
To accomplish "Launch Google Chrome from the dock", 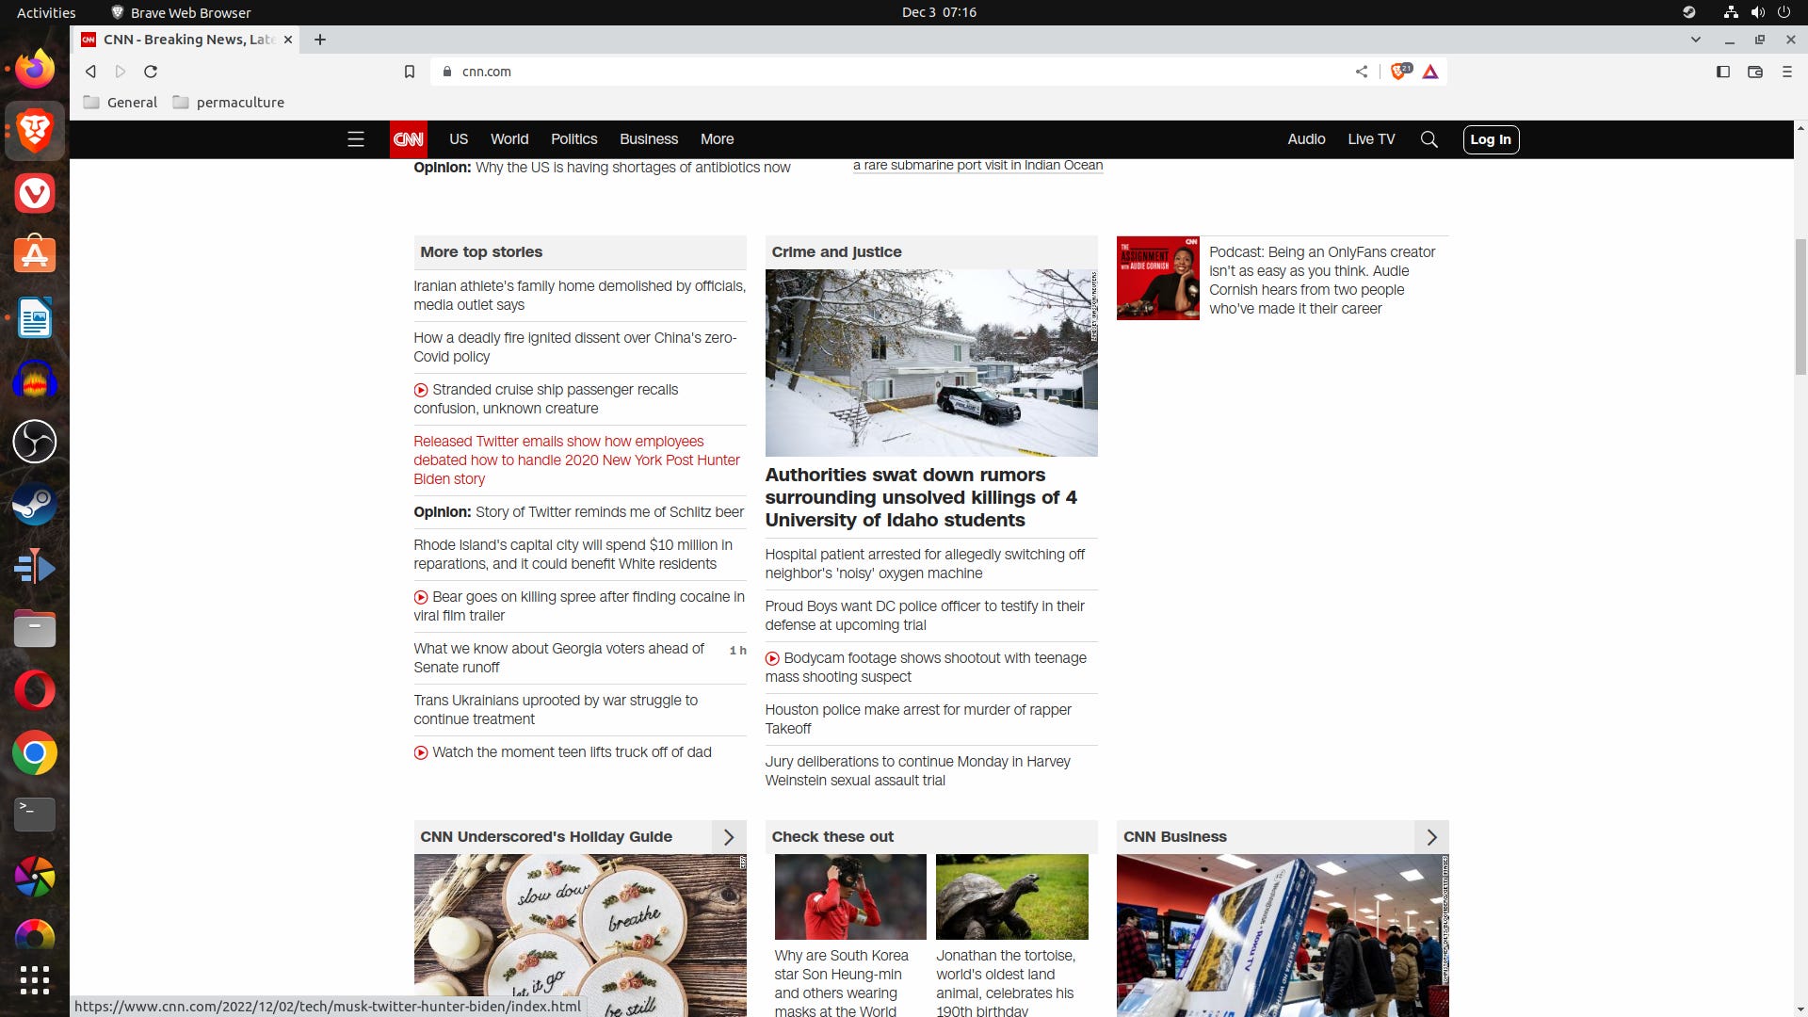I will [35, 752].
